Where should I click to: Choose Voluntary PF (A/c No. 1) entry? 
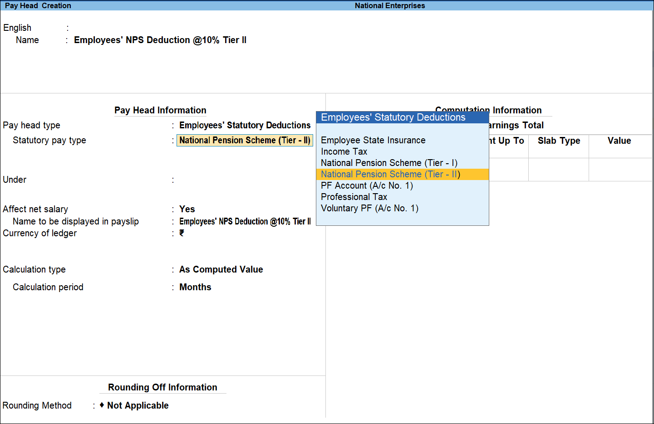pyautogui.click(x=369, y=208)
